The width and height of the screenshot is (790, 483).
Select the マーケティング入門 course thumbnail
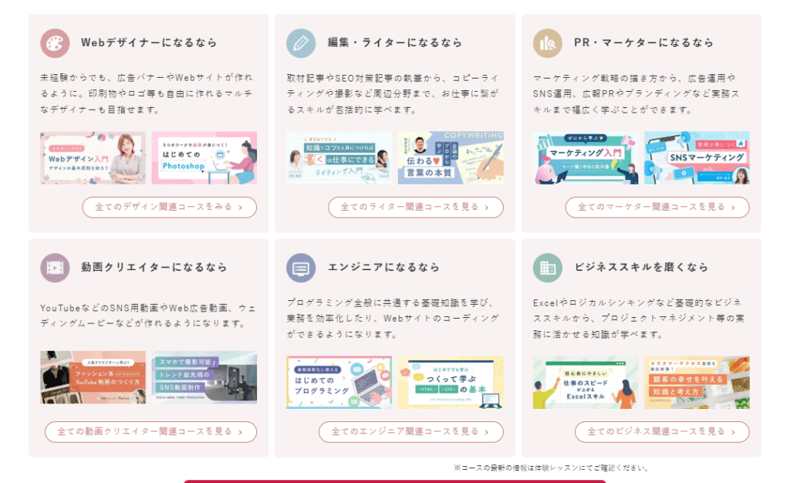tap(586, 158)
